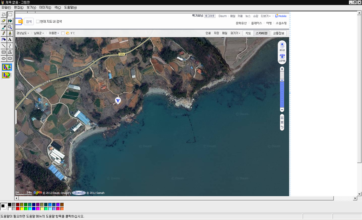Open the 색 Colors menu
The height and width of the screenshot is (220, 362).
tap(58, 7)
